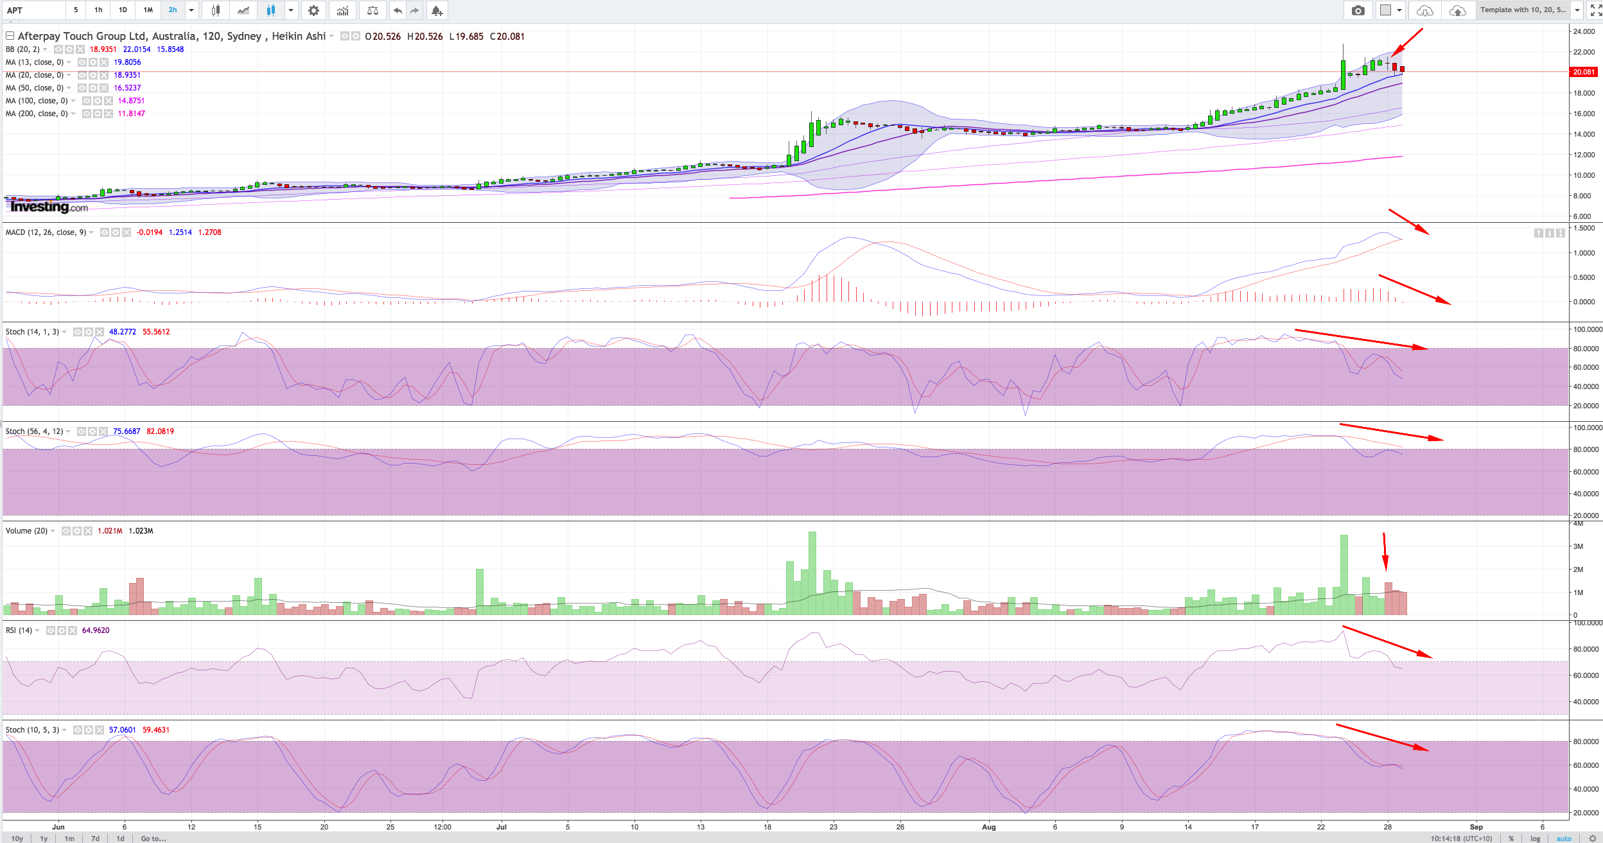1603x843 pixels.
Task: Open settings icon beside Heikin Ashi title
Action: [x=356, y=36]
